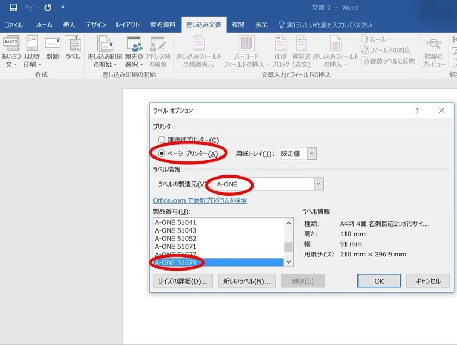Click the product list scroll down arrow
Screen dimensions: 457x345
[288, 262]
